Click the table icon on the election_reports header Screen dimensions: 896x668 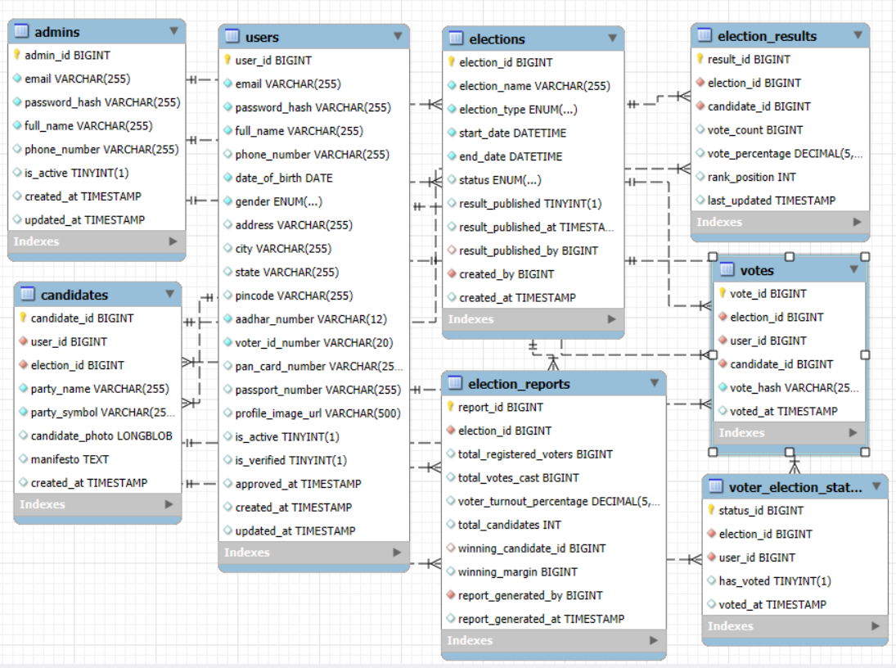(453, 383)
